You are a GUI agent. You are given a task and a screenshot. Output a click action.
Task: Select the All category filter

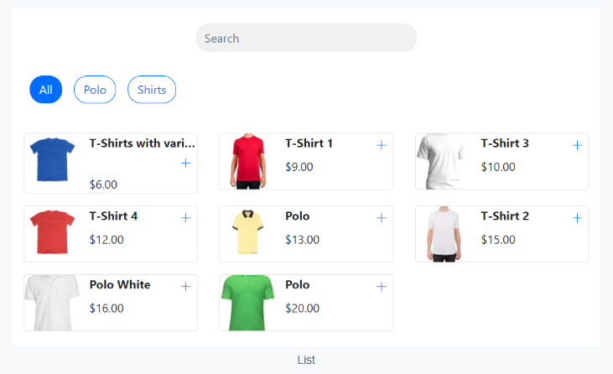pyautogui.click(x=45, y=90)
